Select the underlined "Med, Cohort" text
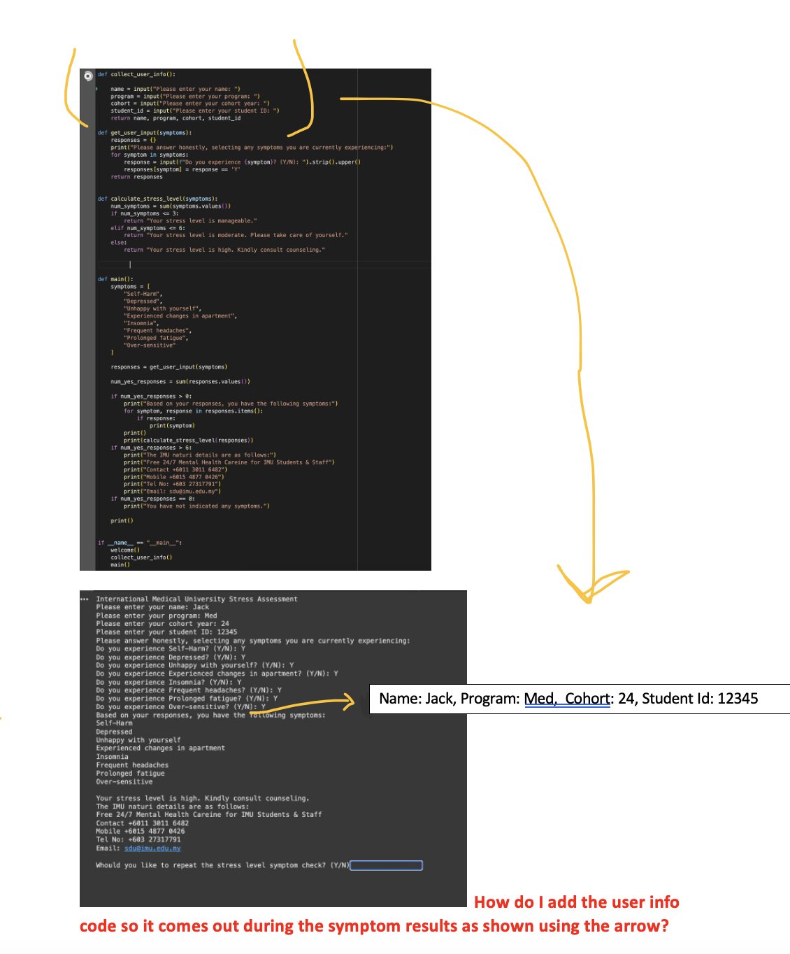The image size is (790, 954). [x=567, y=698]
